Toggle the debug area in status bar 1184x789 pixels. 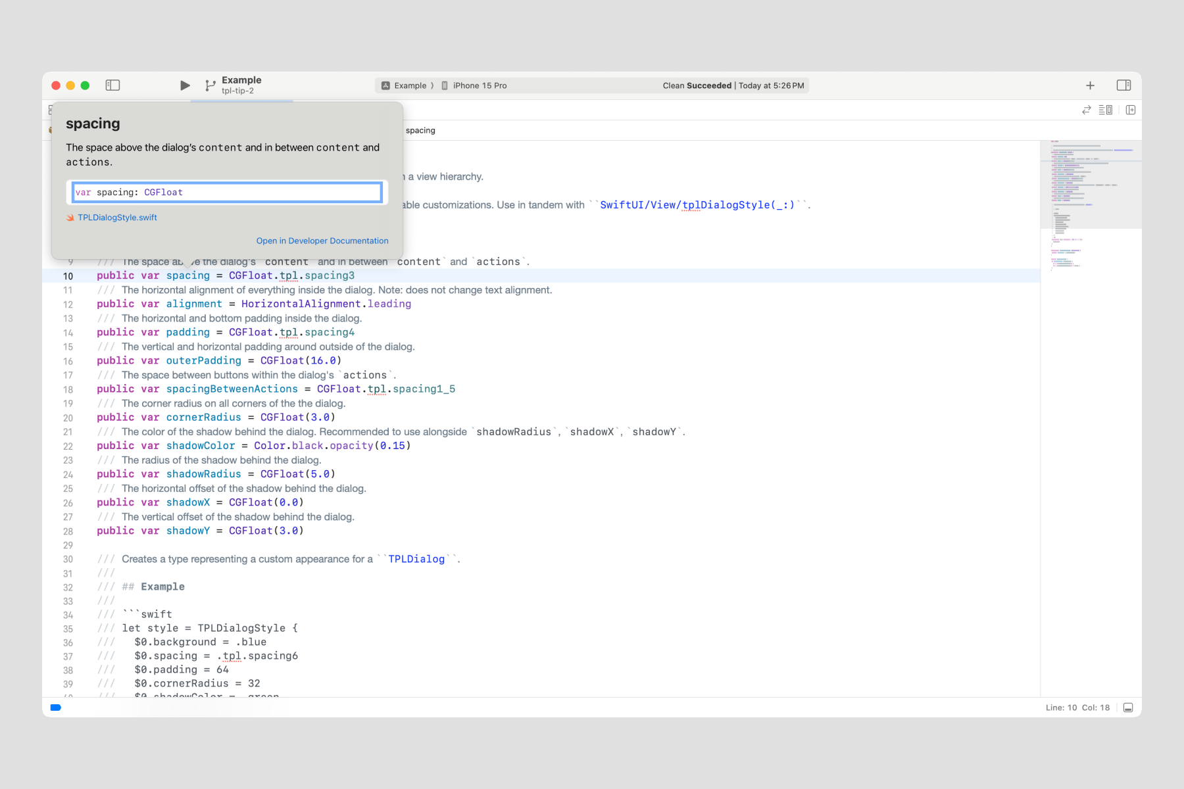click(1128, 707)
